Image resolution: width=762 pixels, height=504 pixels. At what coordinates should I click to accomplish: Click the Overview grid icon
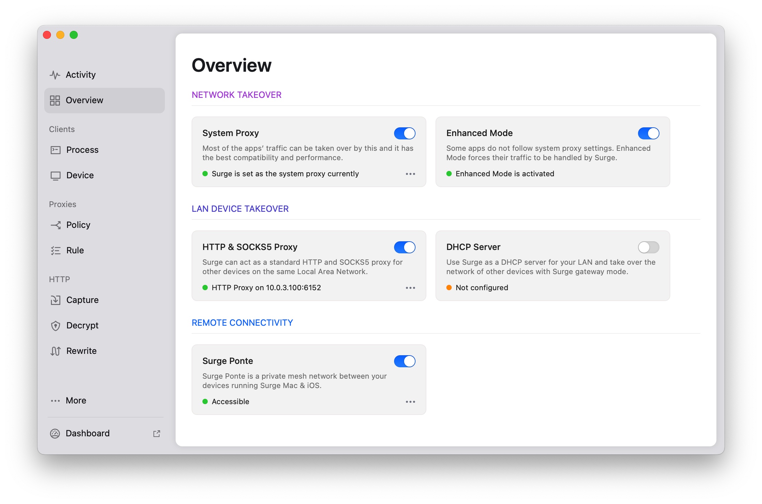(x=55, y=100)
